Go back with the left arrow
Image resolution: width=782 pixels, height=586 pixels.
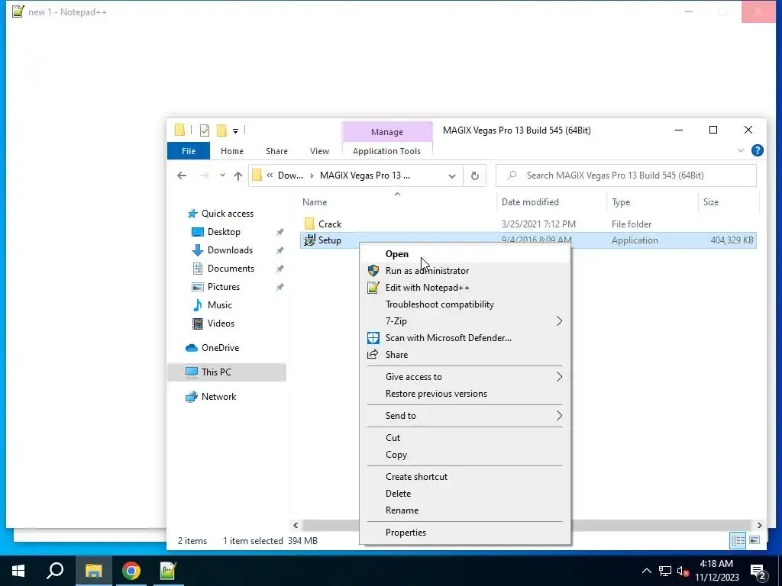pos(182,175)
